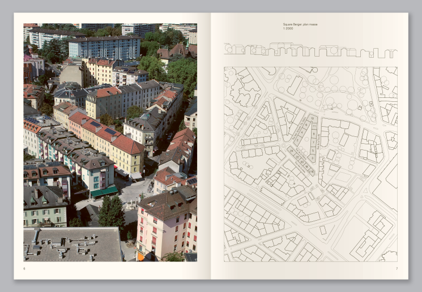Select the '1:2000' scale label

pyautogui.click(x=287, y=28)
